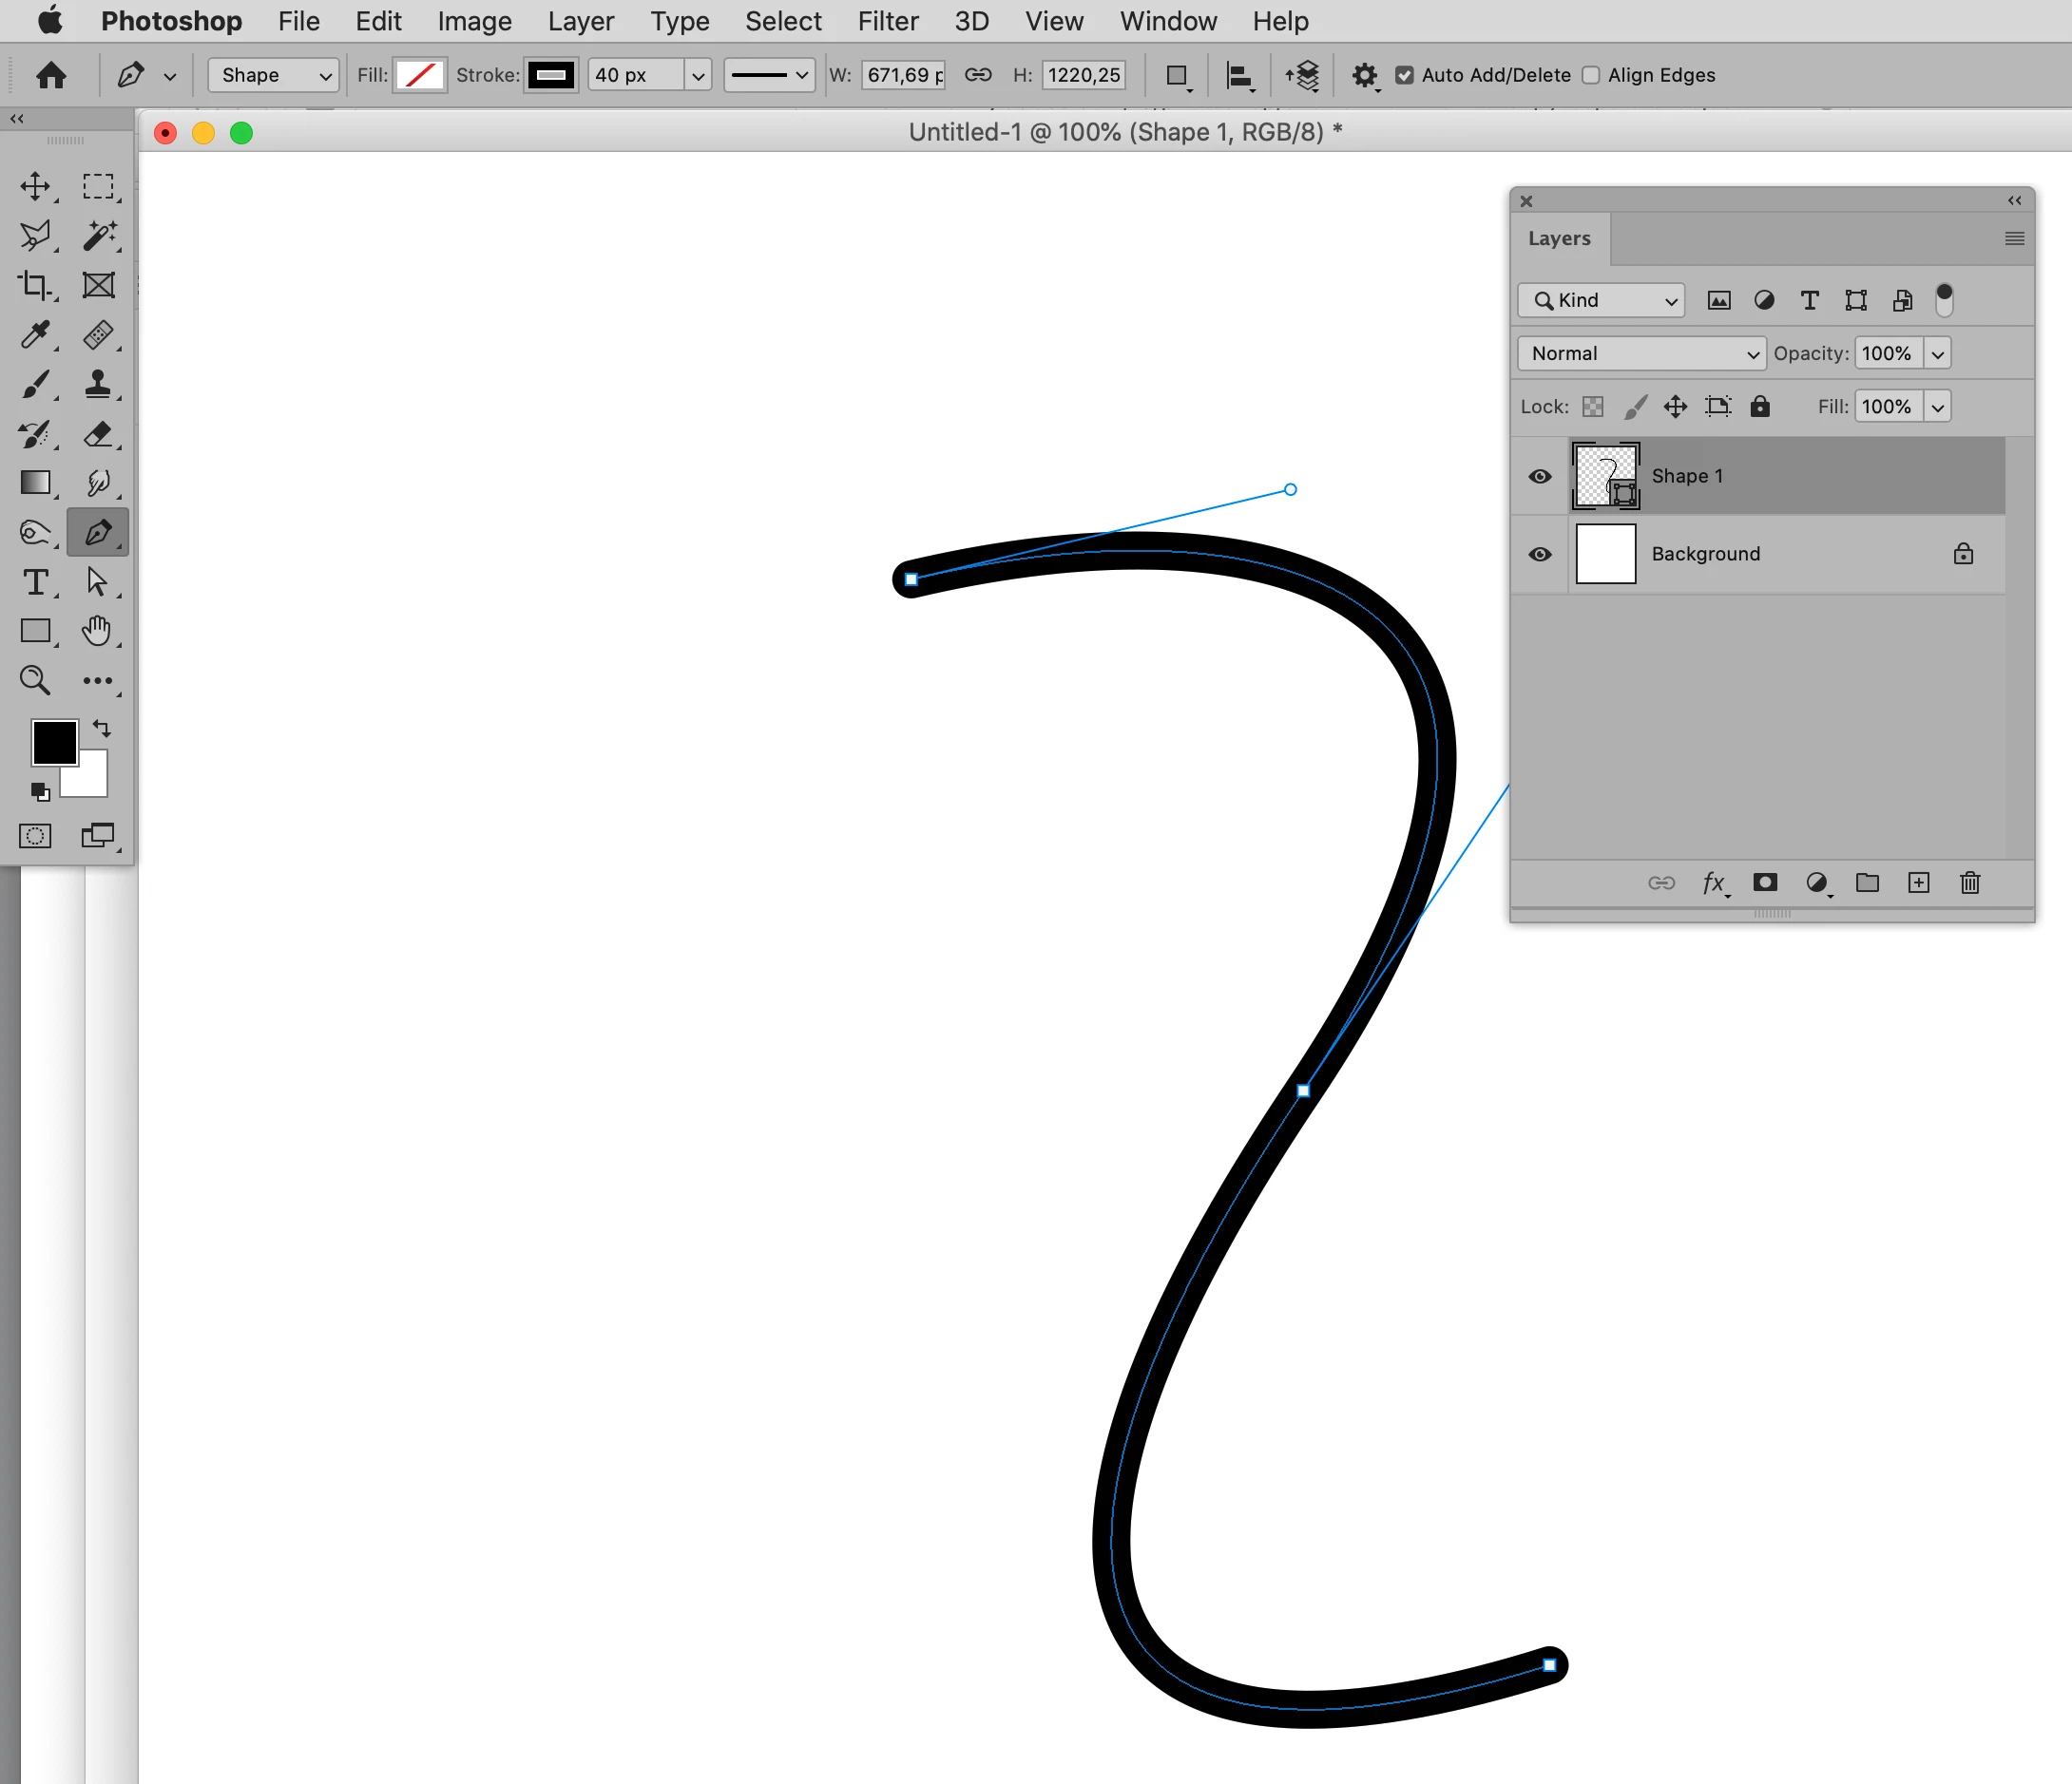Create a new layer with plus icon
2072x1784 pixels.
pyautogui.click(x=1918, y=883)
